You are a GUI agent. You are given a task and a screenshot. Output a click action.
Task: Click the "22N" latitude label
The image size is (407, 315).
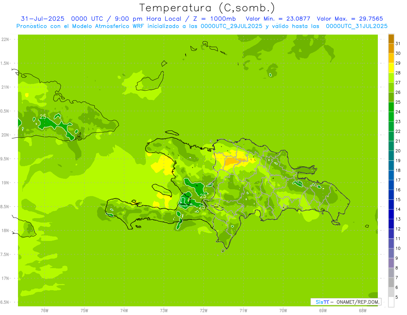click(x=5, y=39)
